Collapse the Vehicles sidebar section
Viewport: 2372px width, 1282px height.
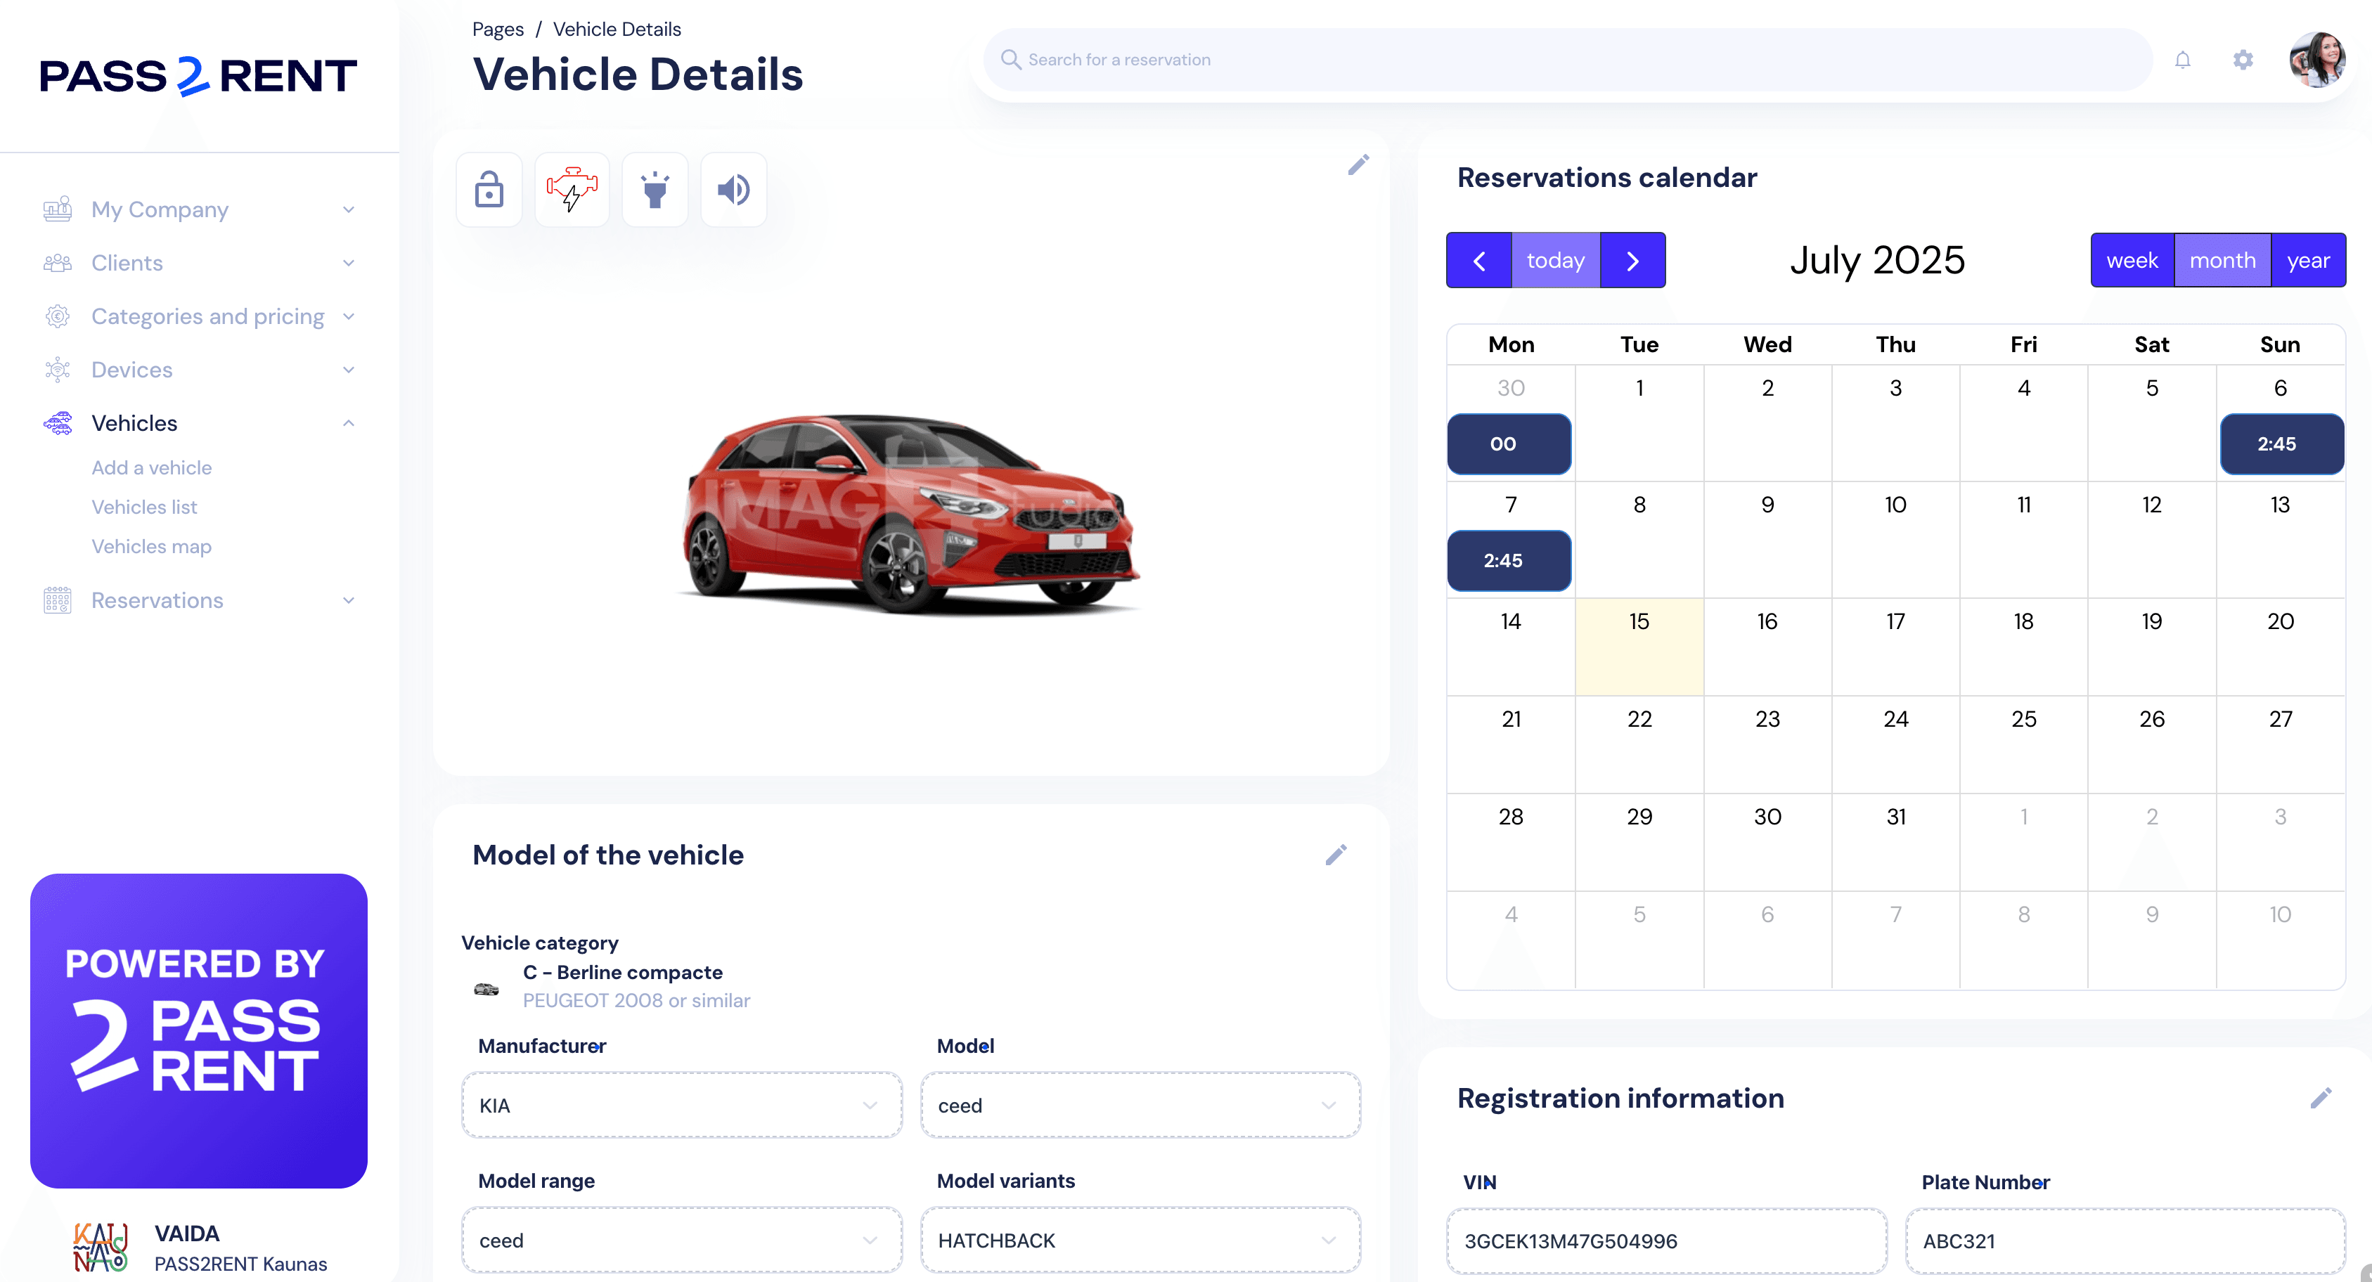click(348, 422)
